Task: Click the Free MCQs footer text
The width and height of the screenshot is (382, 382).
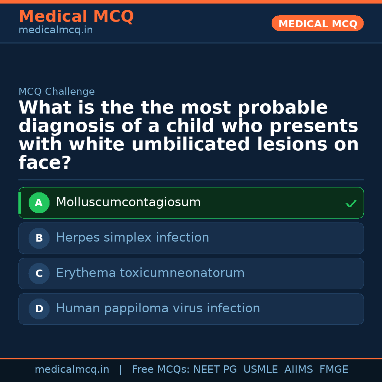Action: pos(161,370)
